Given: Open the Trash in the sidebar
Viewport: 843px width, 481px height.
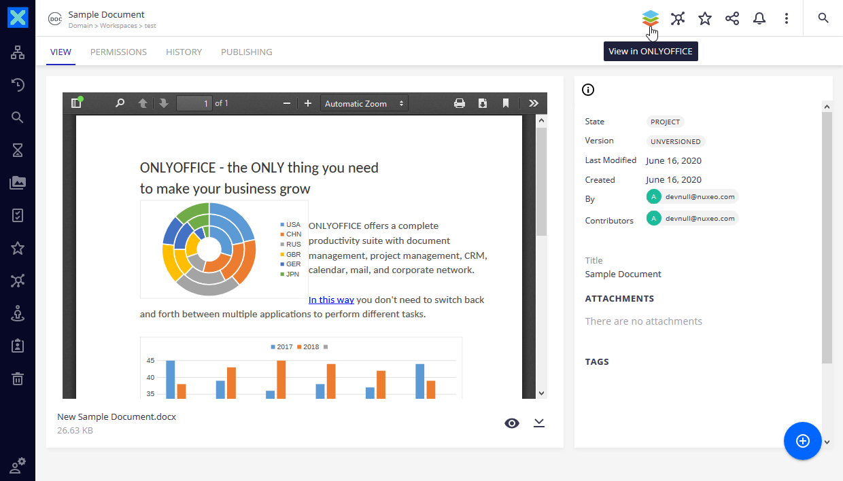Looking at the screenshot, I should pyautogui.click(x=18, y=378).
